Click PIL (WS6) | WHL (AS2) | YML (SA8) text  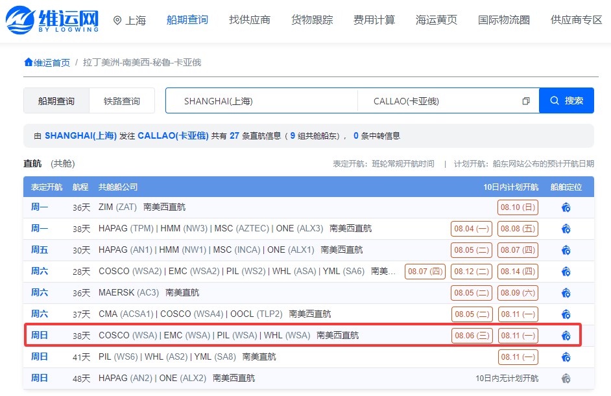click(167, 356)
